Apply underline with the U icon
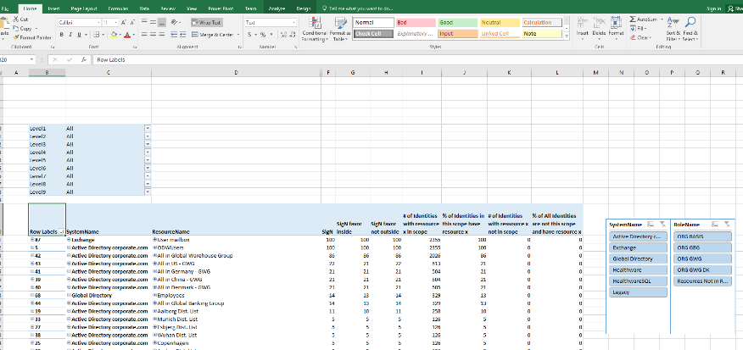This screenshot has height=350, width=743. [79, 35]
